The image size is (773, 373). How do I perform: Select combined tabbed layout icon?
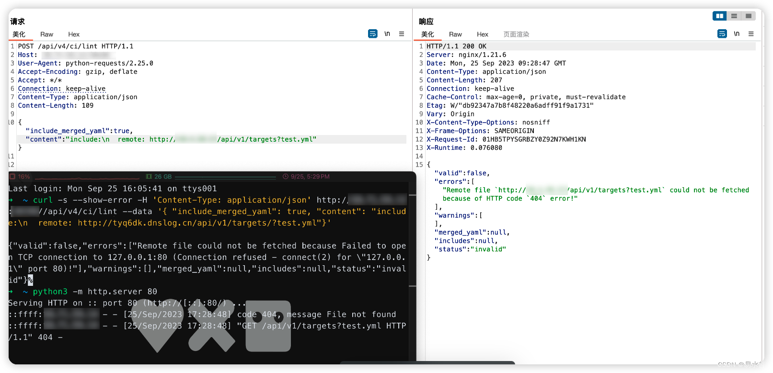749,16
